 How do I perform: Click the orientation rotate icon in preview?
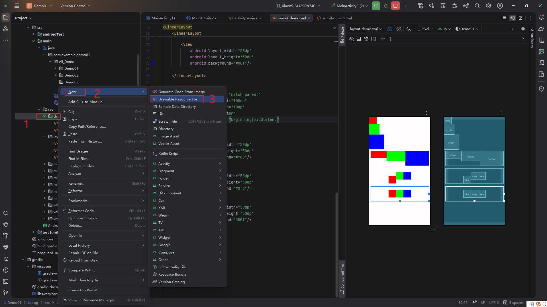pyautogui.click(x=399, y=29)
